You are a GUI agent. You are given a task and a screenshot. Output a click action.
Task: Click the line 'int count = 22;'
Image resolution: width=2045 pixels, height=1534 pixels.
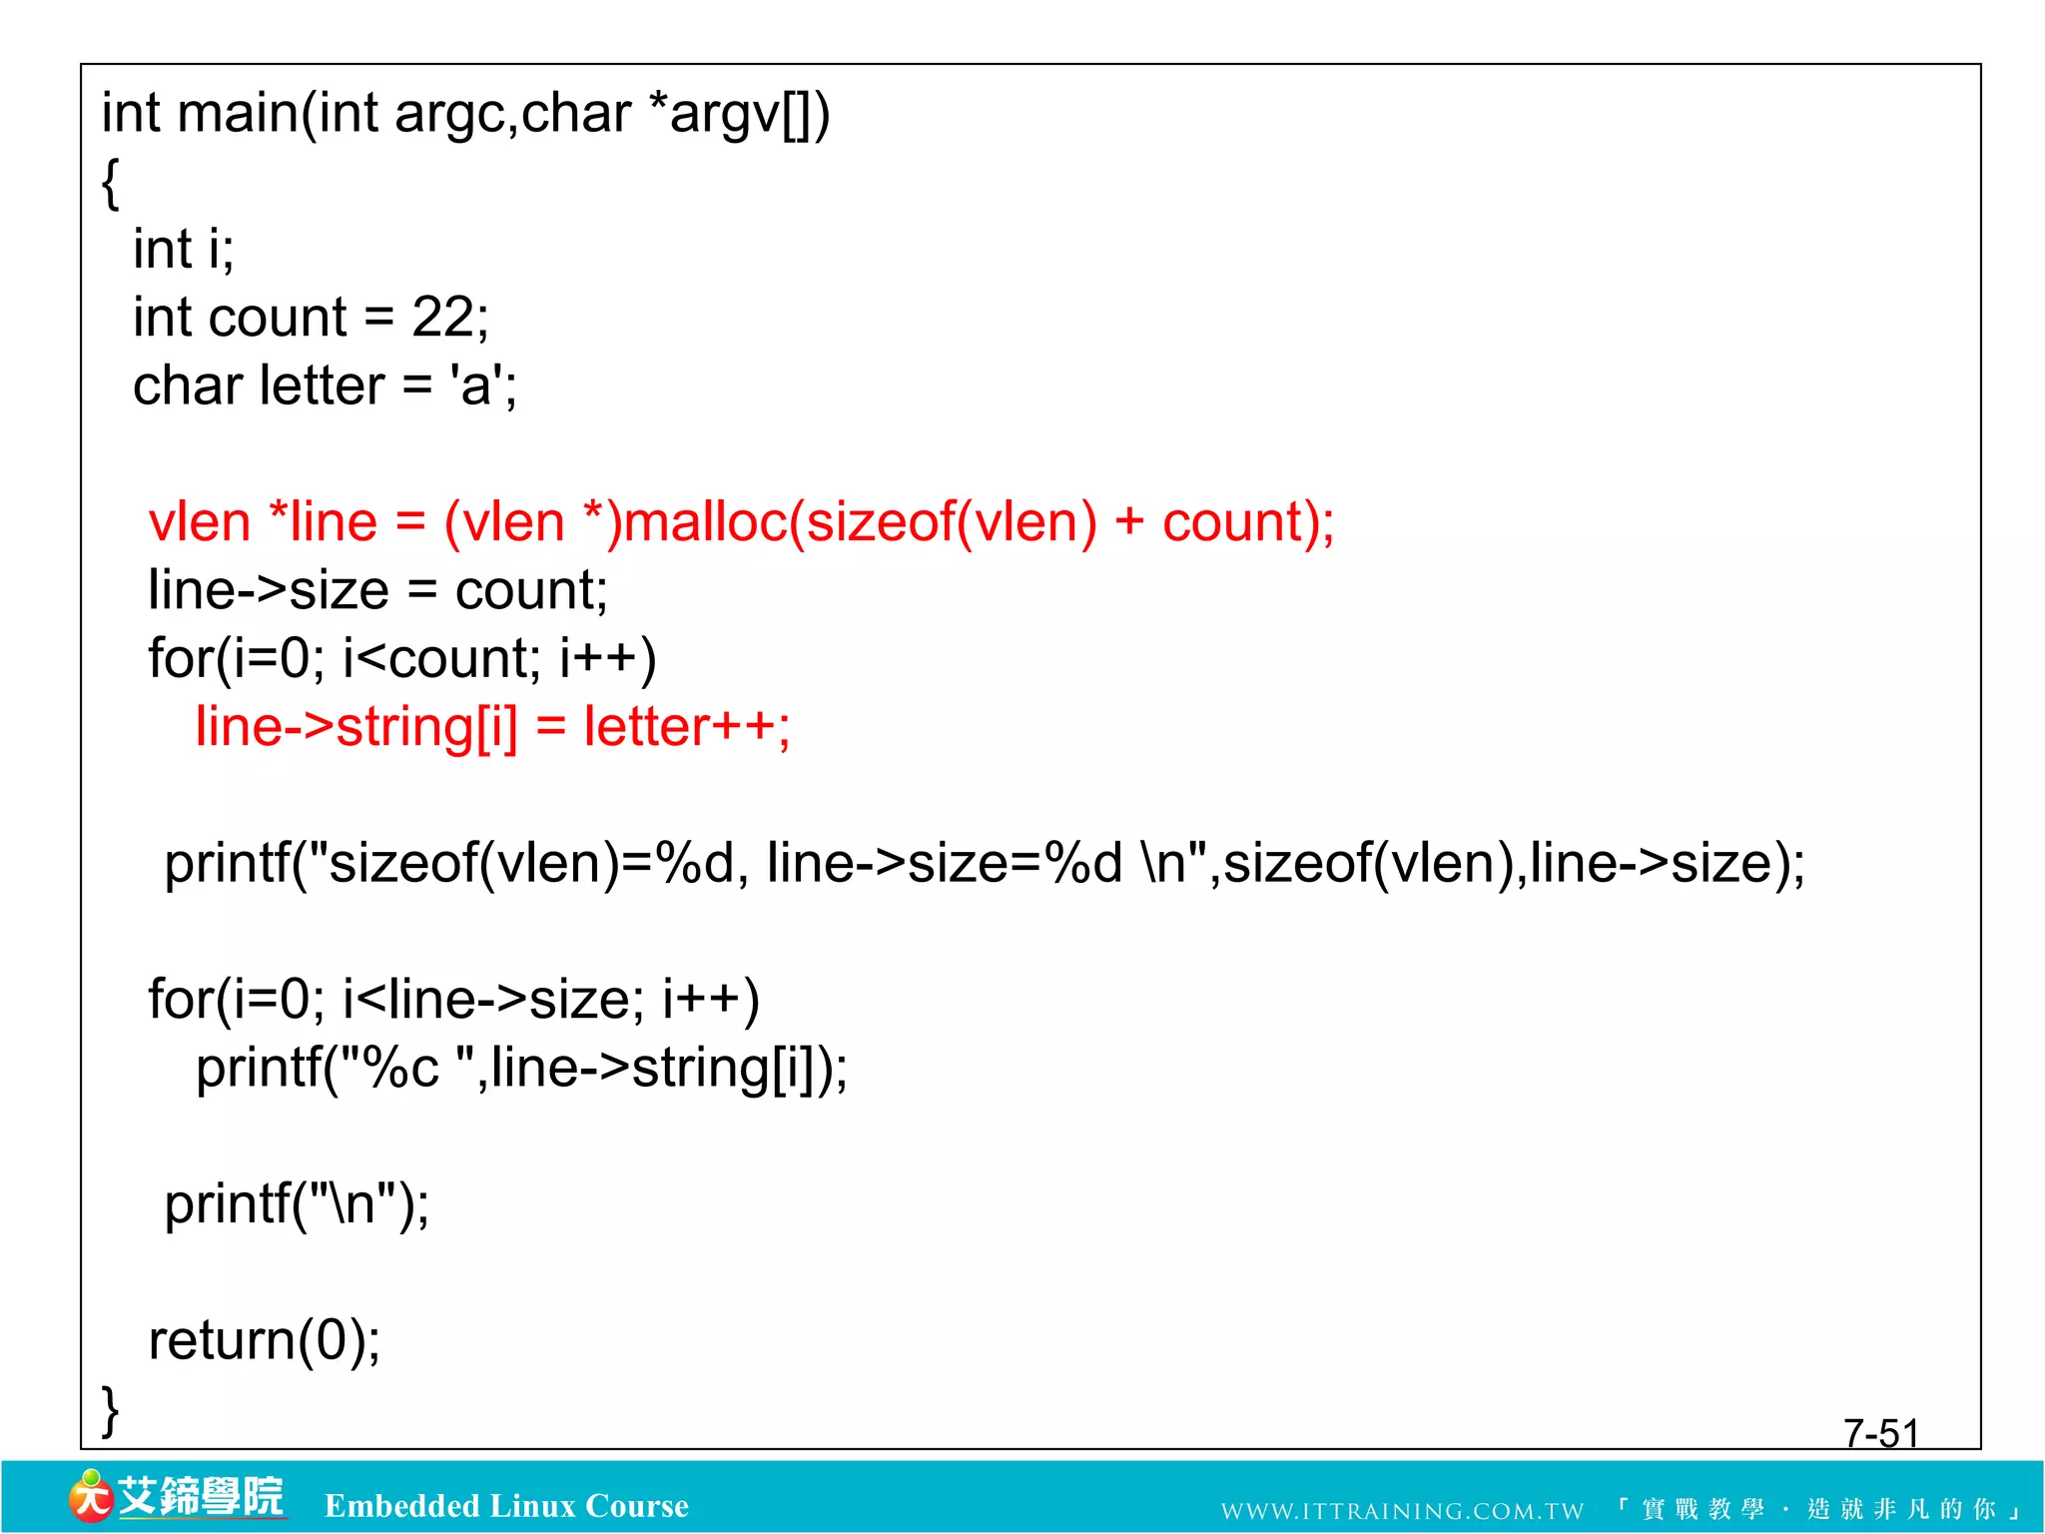coord(312,318)
